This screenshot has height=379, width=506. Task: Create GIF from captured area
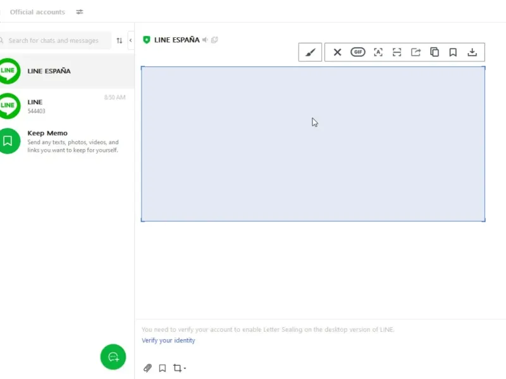357,52
